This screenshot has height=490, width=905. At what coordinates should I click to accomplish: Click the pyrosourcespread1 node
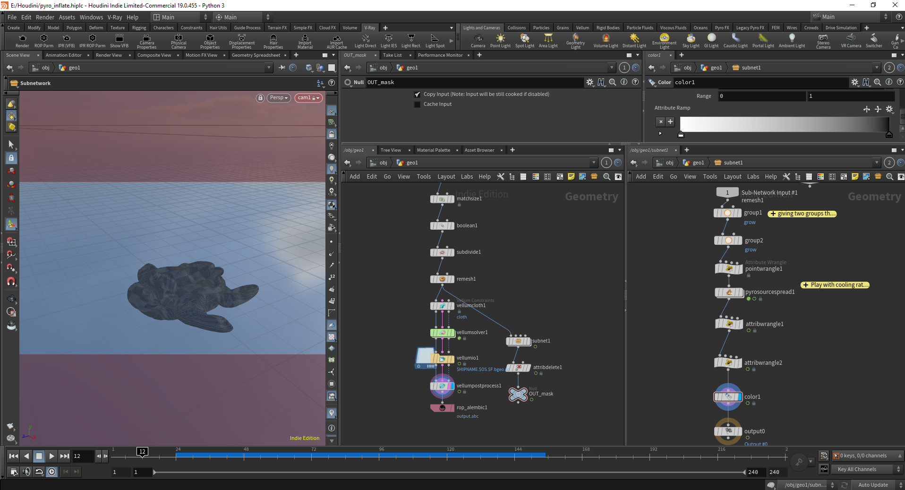[729, 292]
